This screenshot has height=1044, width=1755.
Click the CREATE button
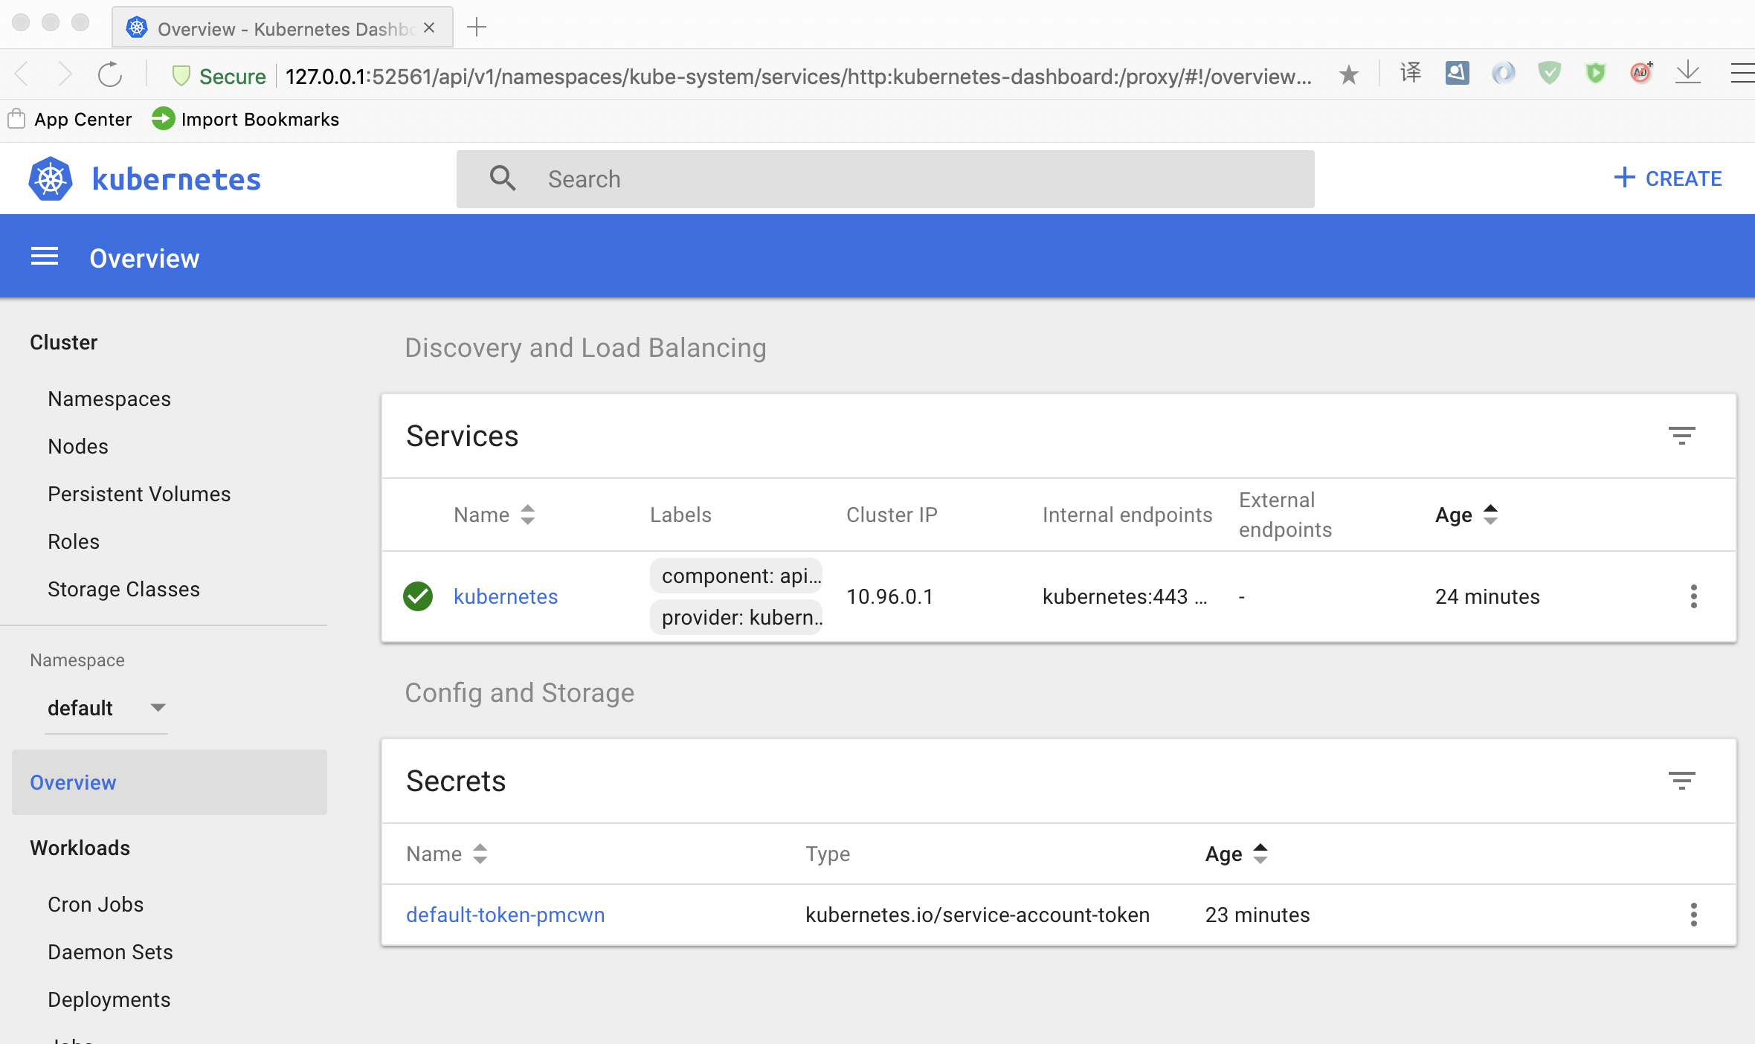[1668, 178]
